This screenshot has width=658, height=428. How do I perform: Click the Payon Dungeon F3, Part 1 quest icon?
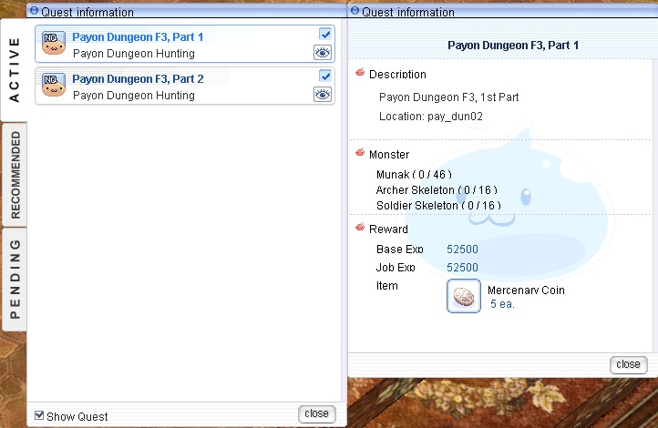[x=53, y=45]
